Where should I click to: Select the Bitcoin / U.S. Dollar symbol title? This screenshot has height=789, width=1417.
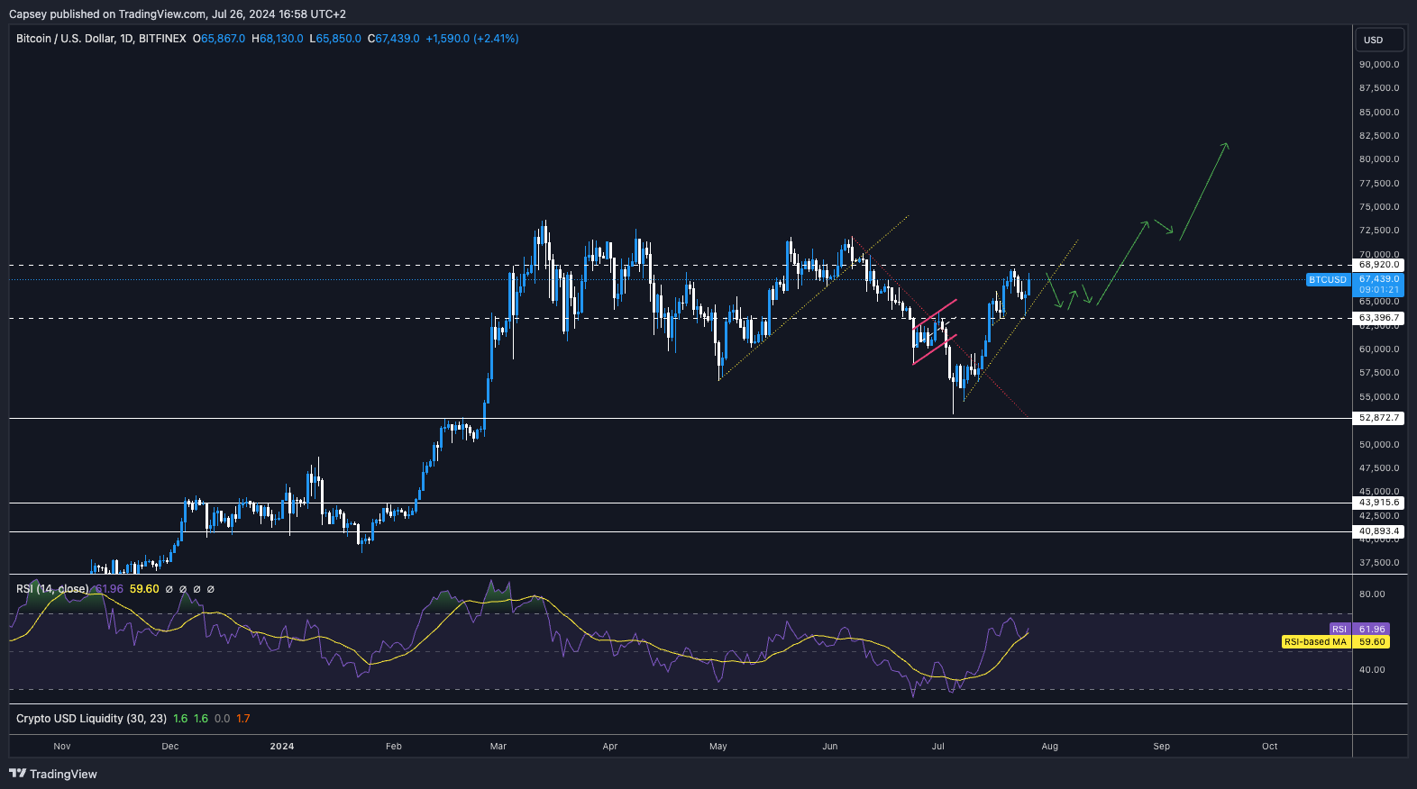[101, 39]
